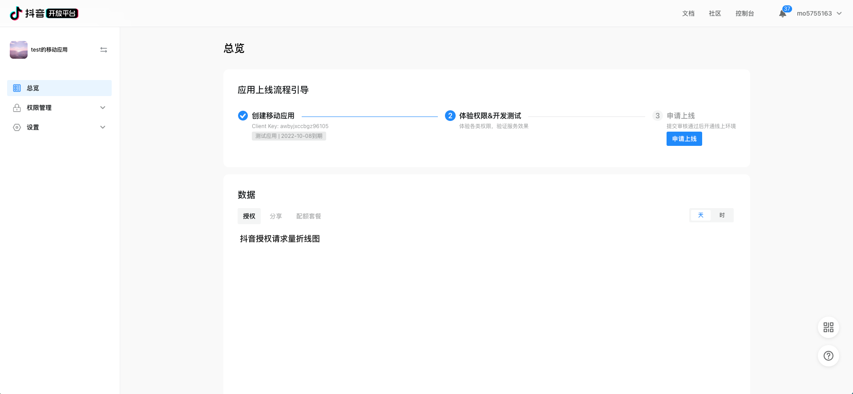Viewport: 853px width, 394px height.
Task: Open the notification bell icon
Action: tap(782, 14)
